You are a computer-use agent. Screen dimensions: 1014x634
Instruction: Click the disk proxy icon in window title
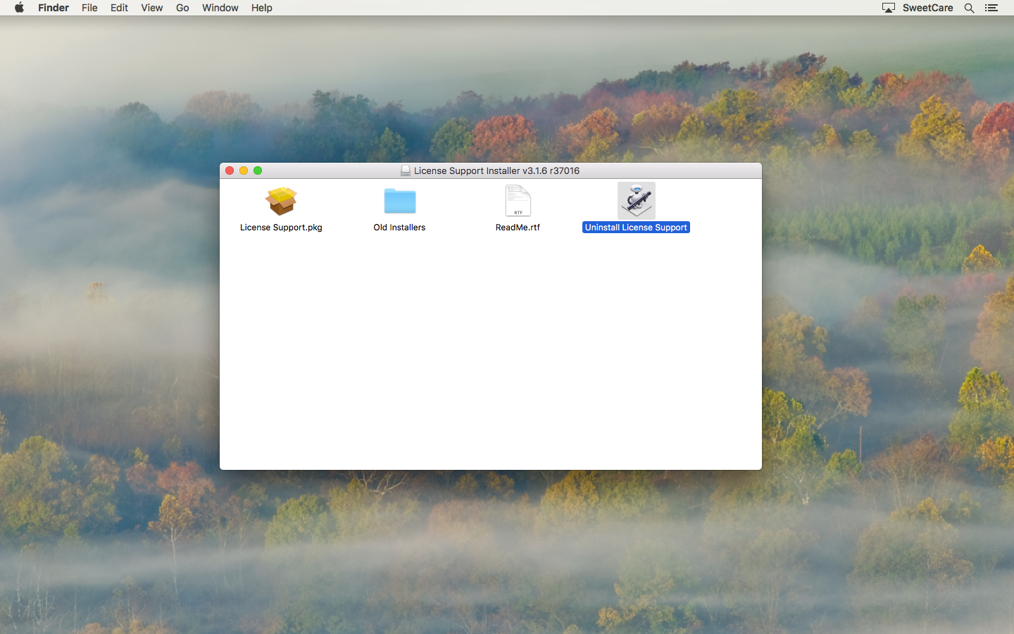coord(406,170)
